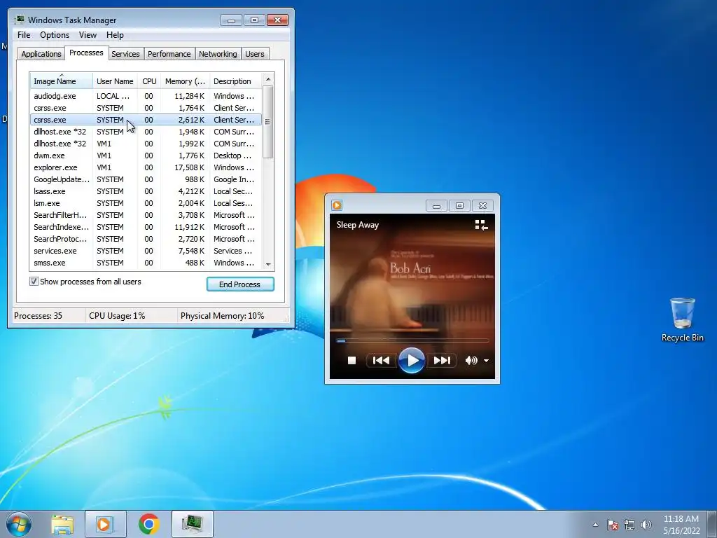The image size is (717, 538).
Task: Open Windows Explorer from the taskbar
Action: [62, 524]
